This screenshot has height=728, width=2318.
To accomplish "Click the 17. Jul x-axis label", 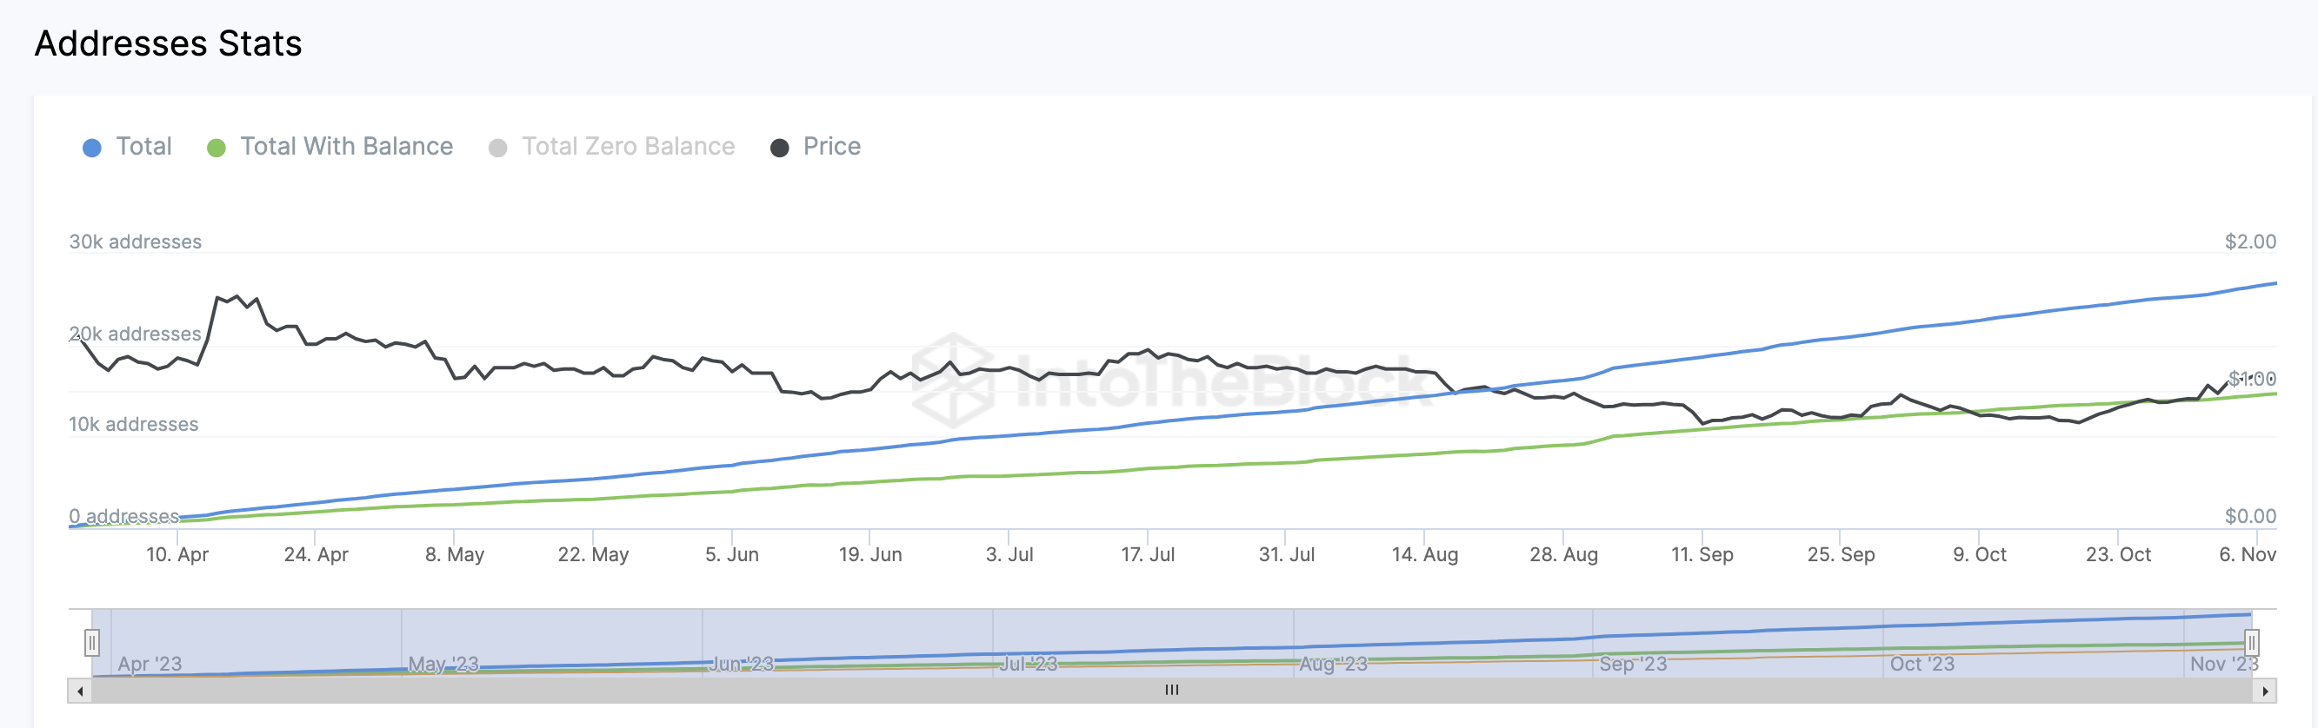I will (x=1148, y=554).
